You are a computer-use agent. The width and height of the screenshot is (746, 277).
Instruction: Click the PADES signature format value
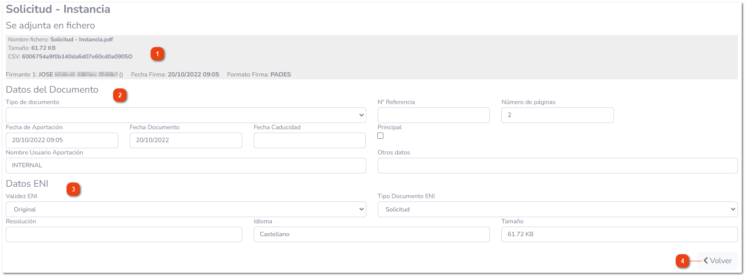pyautogui.click(x=281, y=75)
